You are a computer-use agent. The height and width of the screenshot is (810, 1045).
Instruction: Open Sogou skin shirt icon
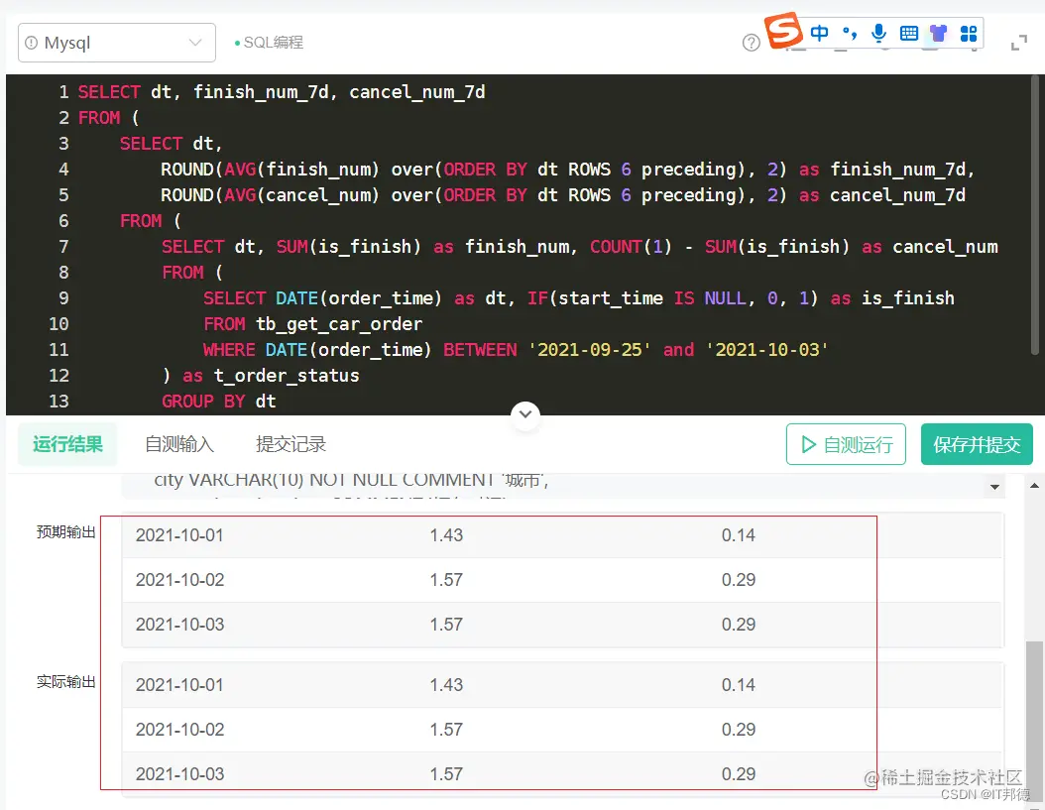(938, 33)
